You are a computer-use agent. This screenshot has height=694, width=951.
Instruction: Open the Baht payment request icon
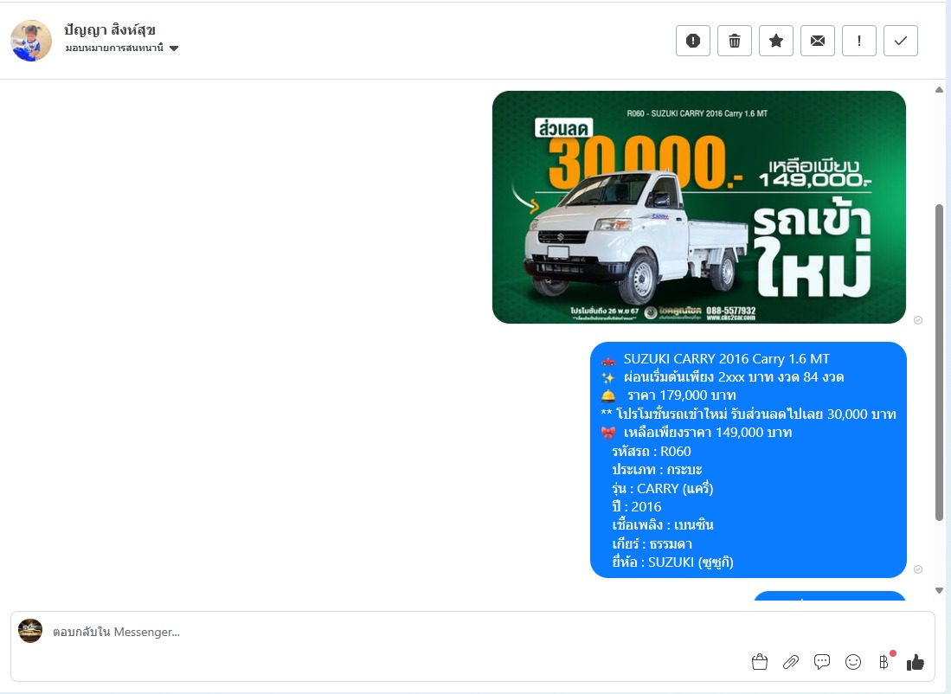(x=884, y=662)
